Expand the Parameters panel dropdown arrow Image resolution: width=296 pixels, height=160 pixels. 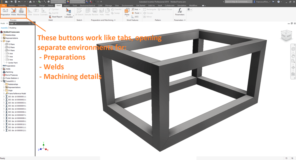click(x=185, y=20)
